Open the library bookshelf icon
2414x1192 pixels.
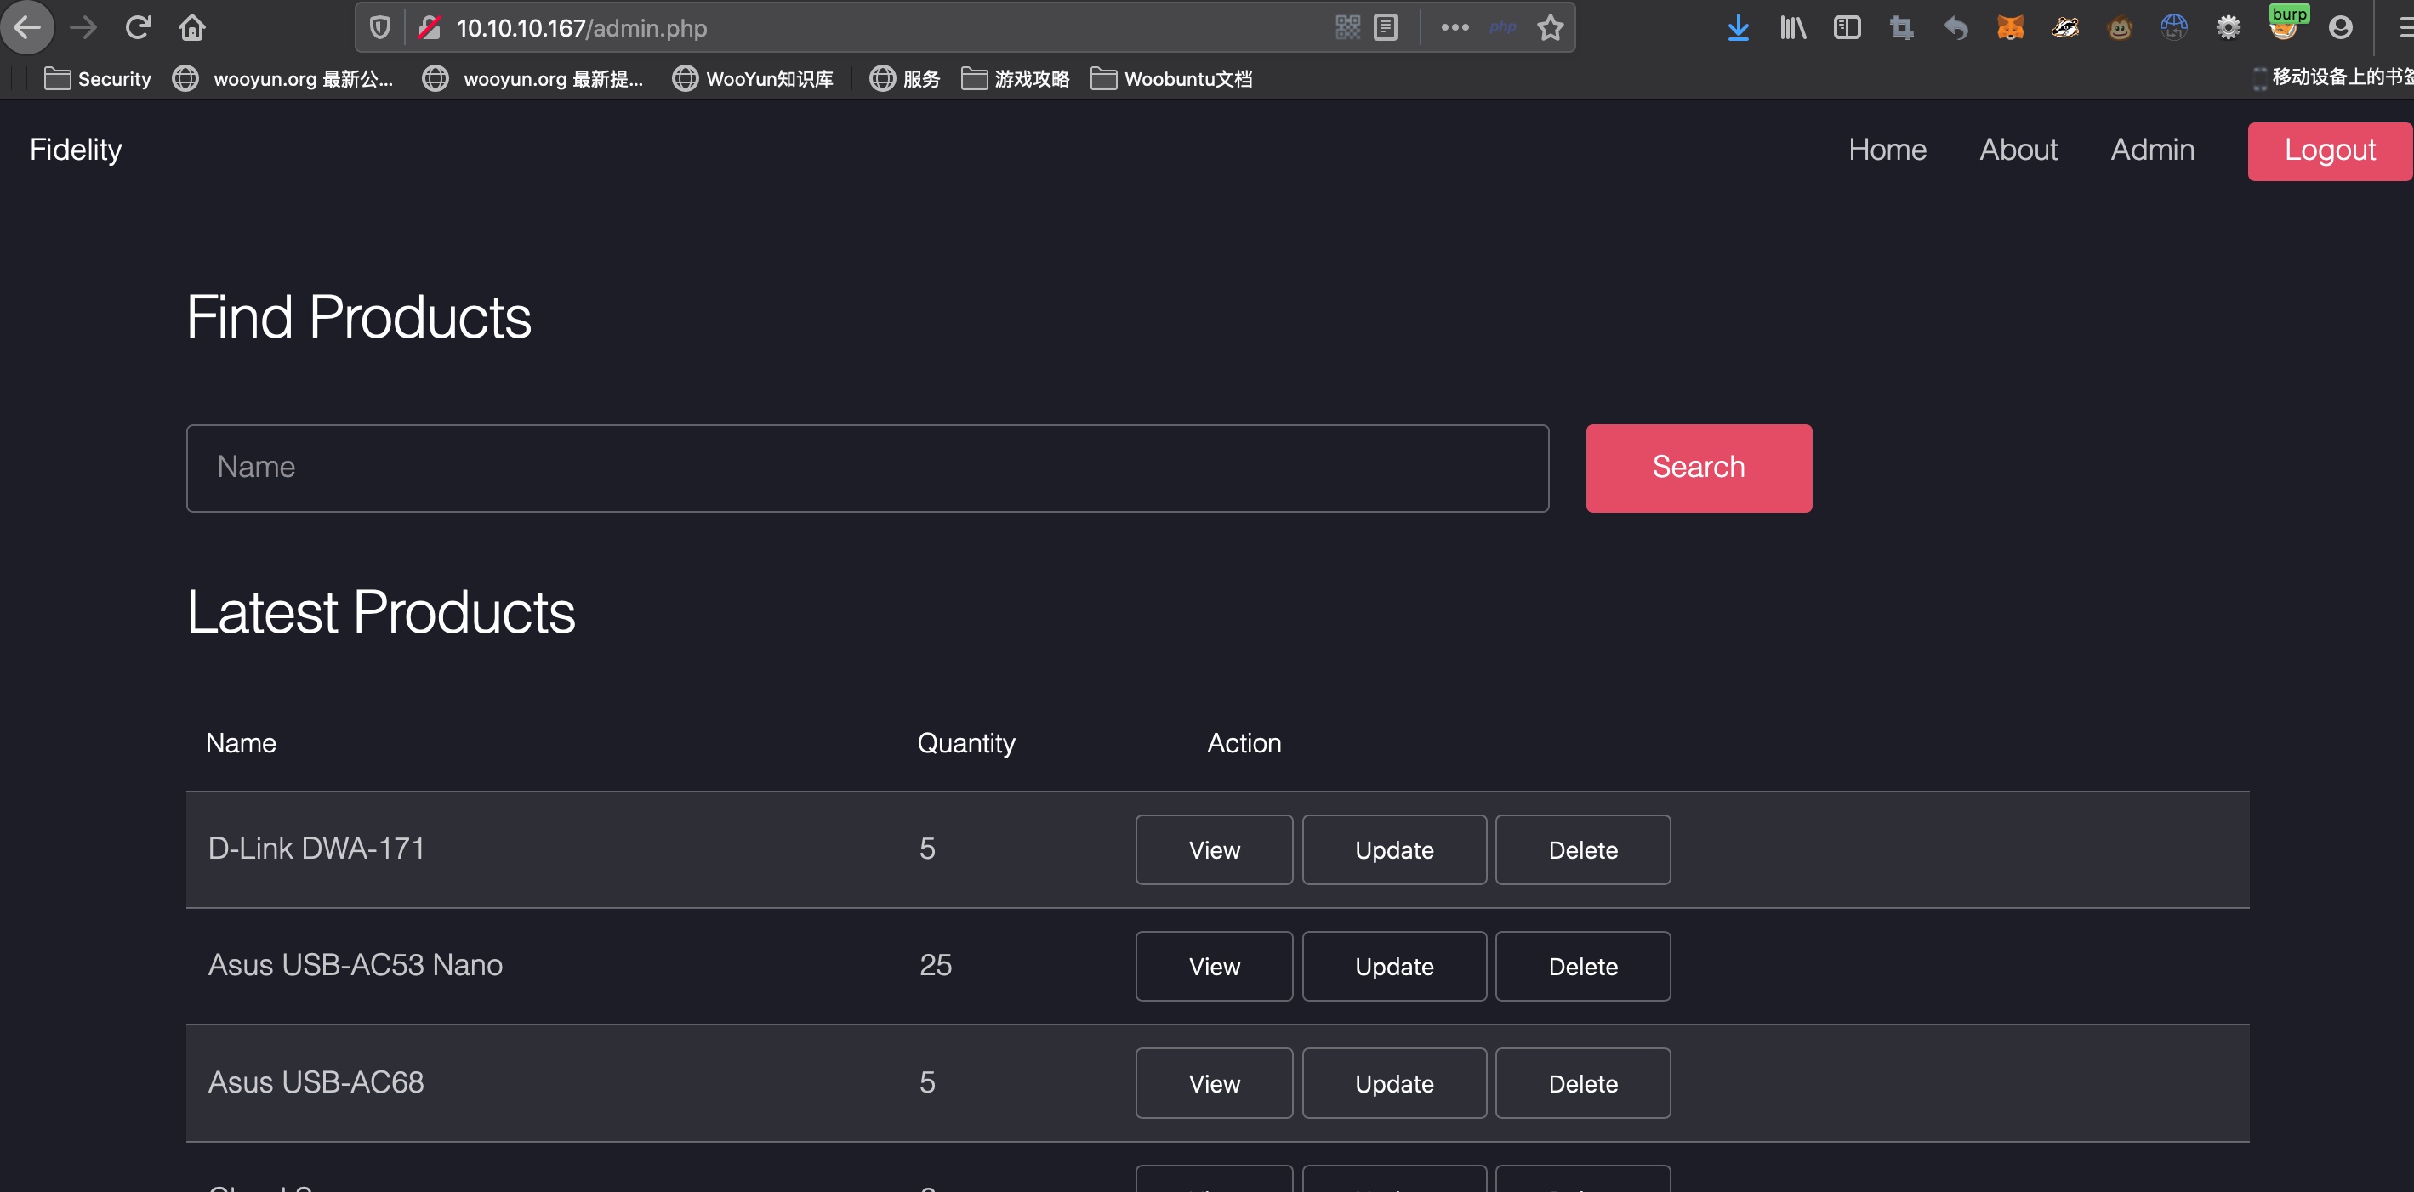(1791, 28)
